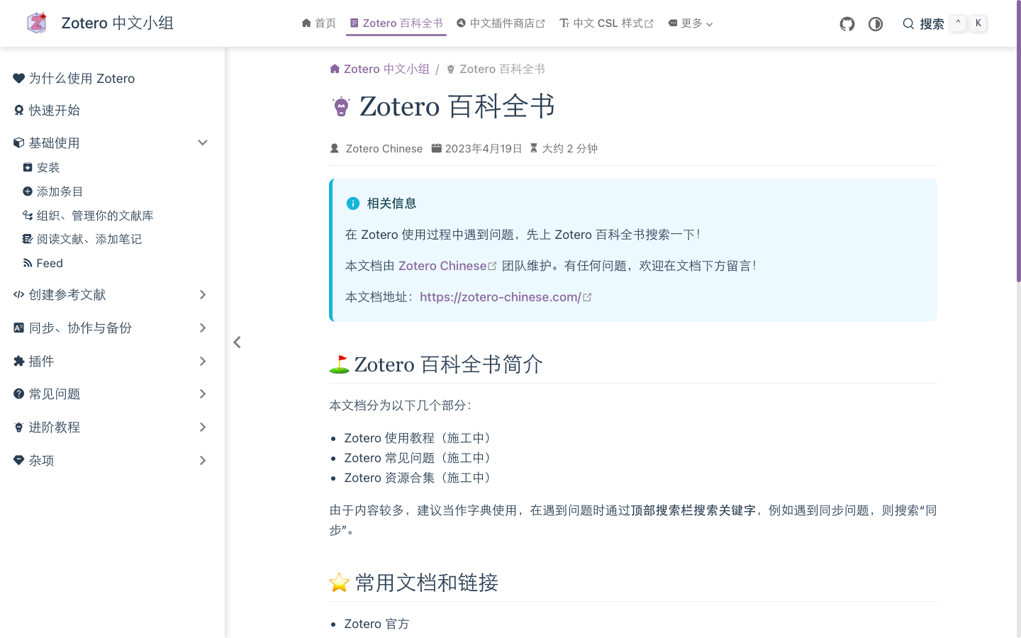Image resolution: width=1021 pixels, height=638 pixels.
Task: Select the 同步、协作与备份 sidebar icon
Action: tap(18, 328)
